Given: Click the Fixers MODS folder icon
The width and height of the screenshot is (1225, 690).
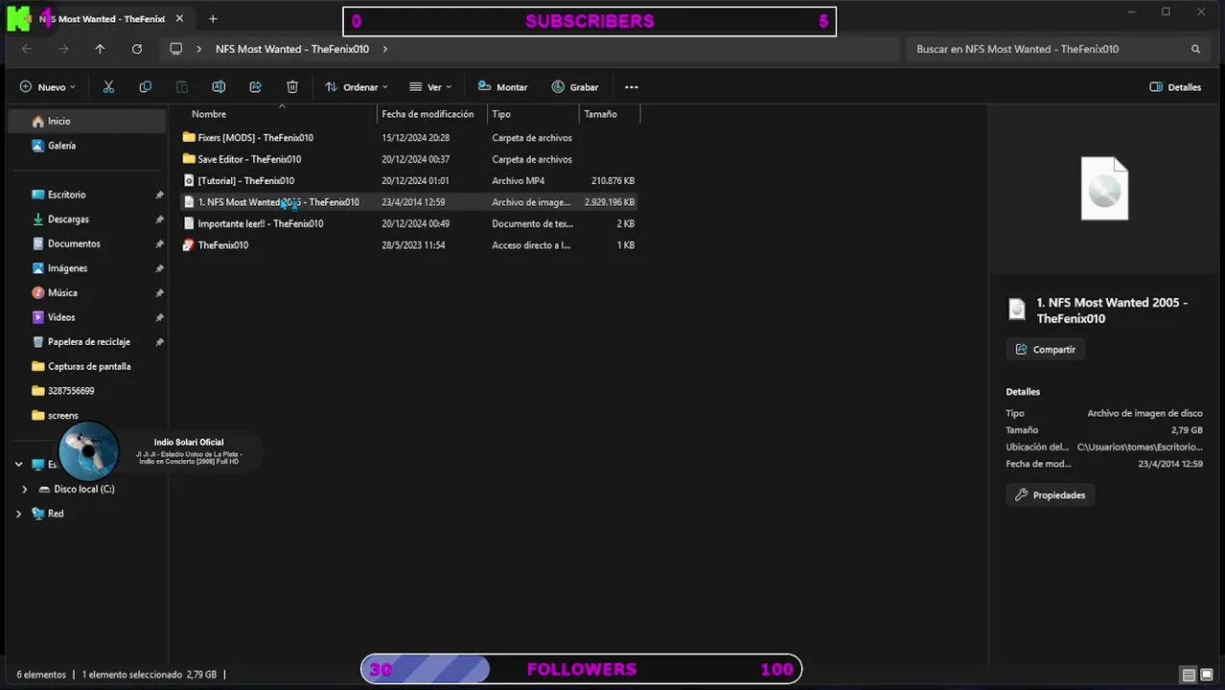Looking at the screenshot, I should click(x=189, y=137).
